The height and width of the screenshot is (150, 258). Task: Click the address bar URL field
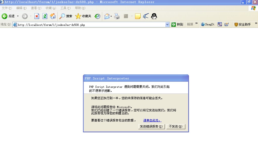tap(91, 25)
